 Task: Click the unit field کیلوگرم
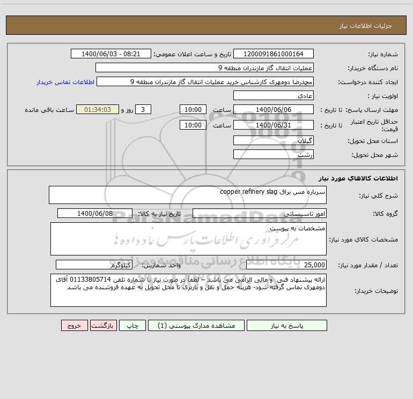[x=94, y=265]
